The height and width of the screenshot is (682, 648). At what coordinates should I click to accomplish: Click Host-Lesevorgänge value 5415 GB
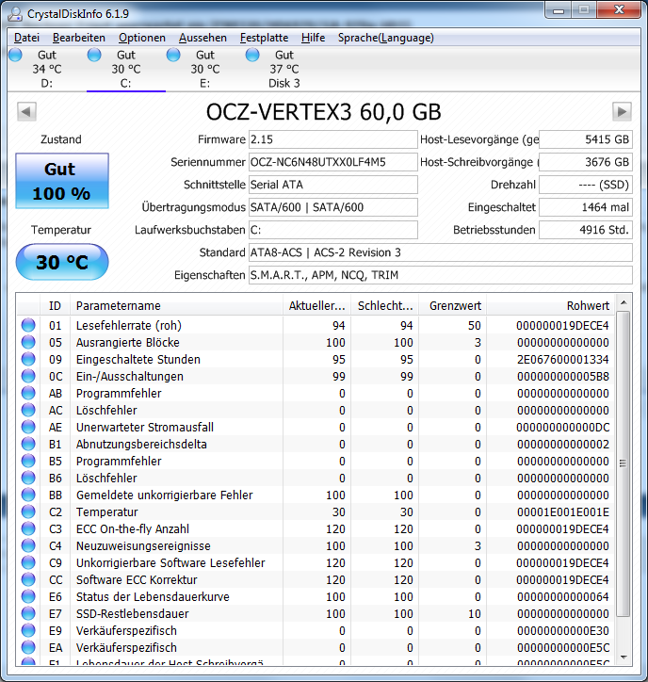[586, 139]
